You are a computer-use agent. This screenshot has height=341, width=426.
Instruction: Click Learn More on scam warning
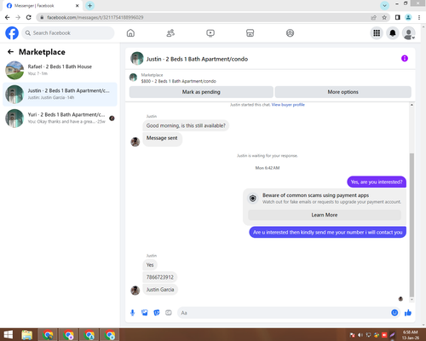click(325, 215)
